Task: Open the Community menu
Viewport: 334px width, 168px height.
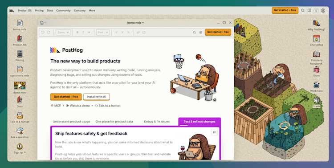Action: coord(63,10)
